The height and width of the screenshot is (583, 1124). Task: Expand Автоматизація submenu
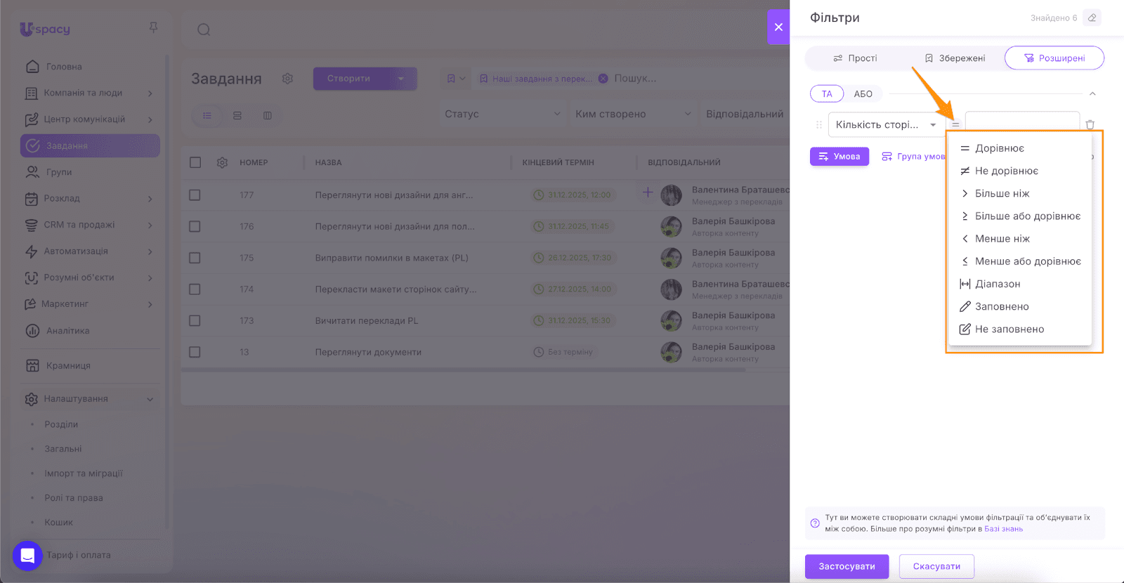pos(150,251)
